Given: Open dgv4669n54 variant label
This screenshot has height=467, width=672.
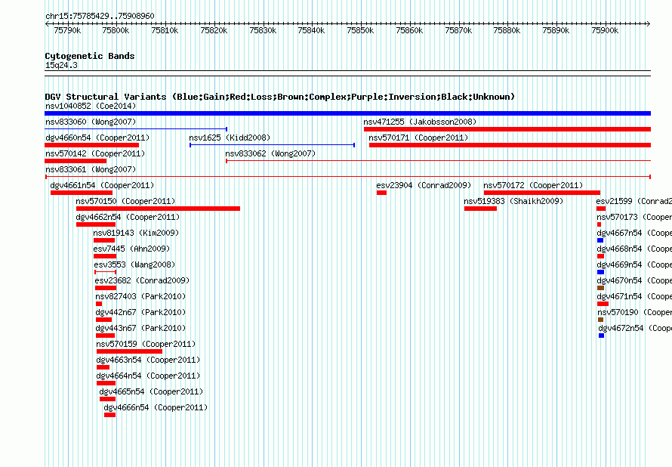Looking at the screenshot, I should pyautogui.click(x=633, y=264).
